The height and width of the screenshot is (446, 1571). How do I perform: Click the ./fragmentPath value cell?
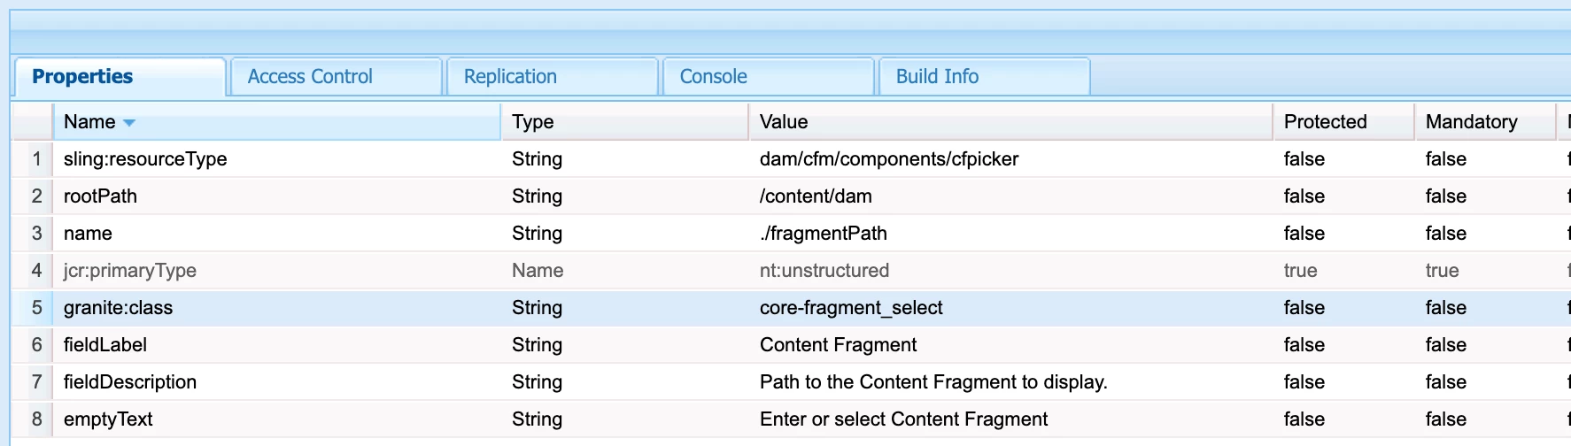[824, 234]
